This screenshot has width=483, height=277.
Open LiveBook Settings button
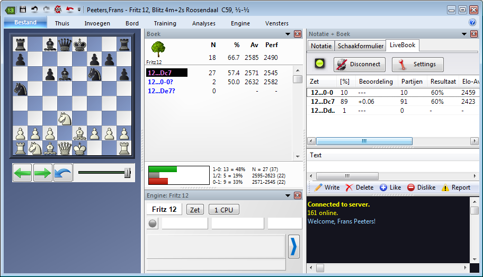[418, 64]
